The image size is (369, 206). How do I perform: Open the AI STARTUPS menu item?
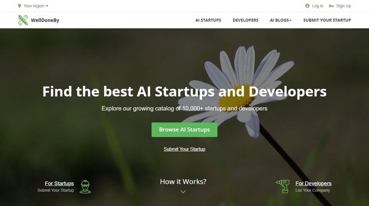pyautogui.click(x=208, y=20)
